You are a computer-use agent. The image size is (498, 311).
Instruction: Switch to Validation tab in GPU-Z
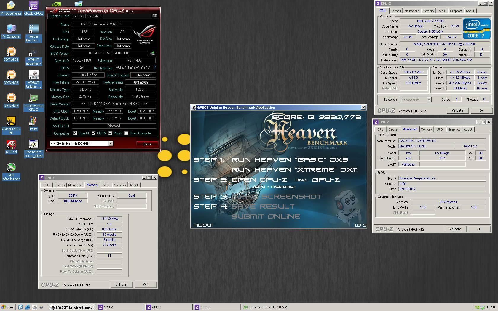(x=94, y=16)
